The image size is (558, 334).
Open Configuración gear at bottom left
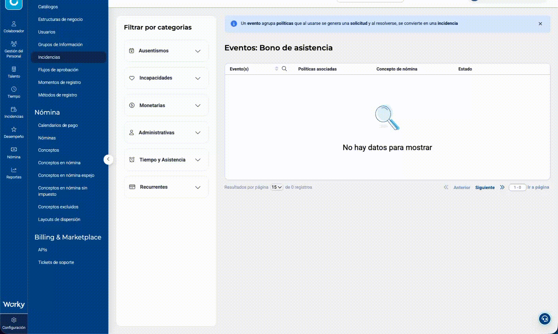click(14, 323)
